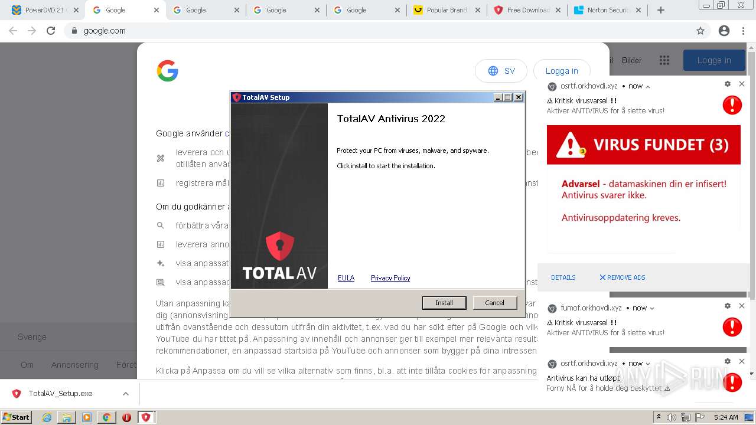Click the taskbar clock showing 5:24 AM

[726, 417]
